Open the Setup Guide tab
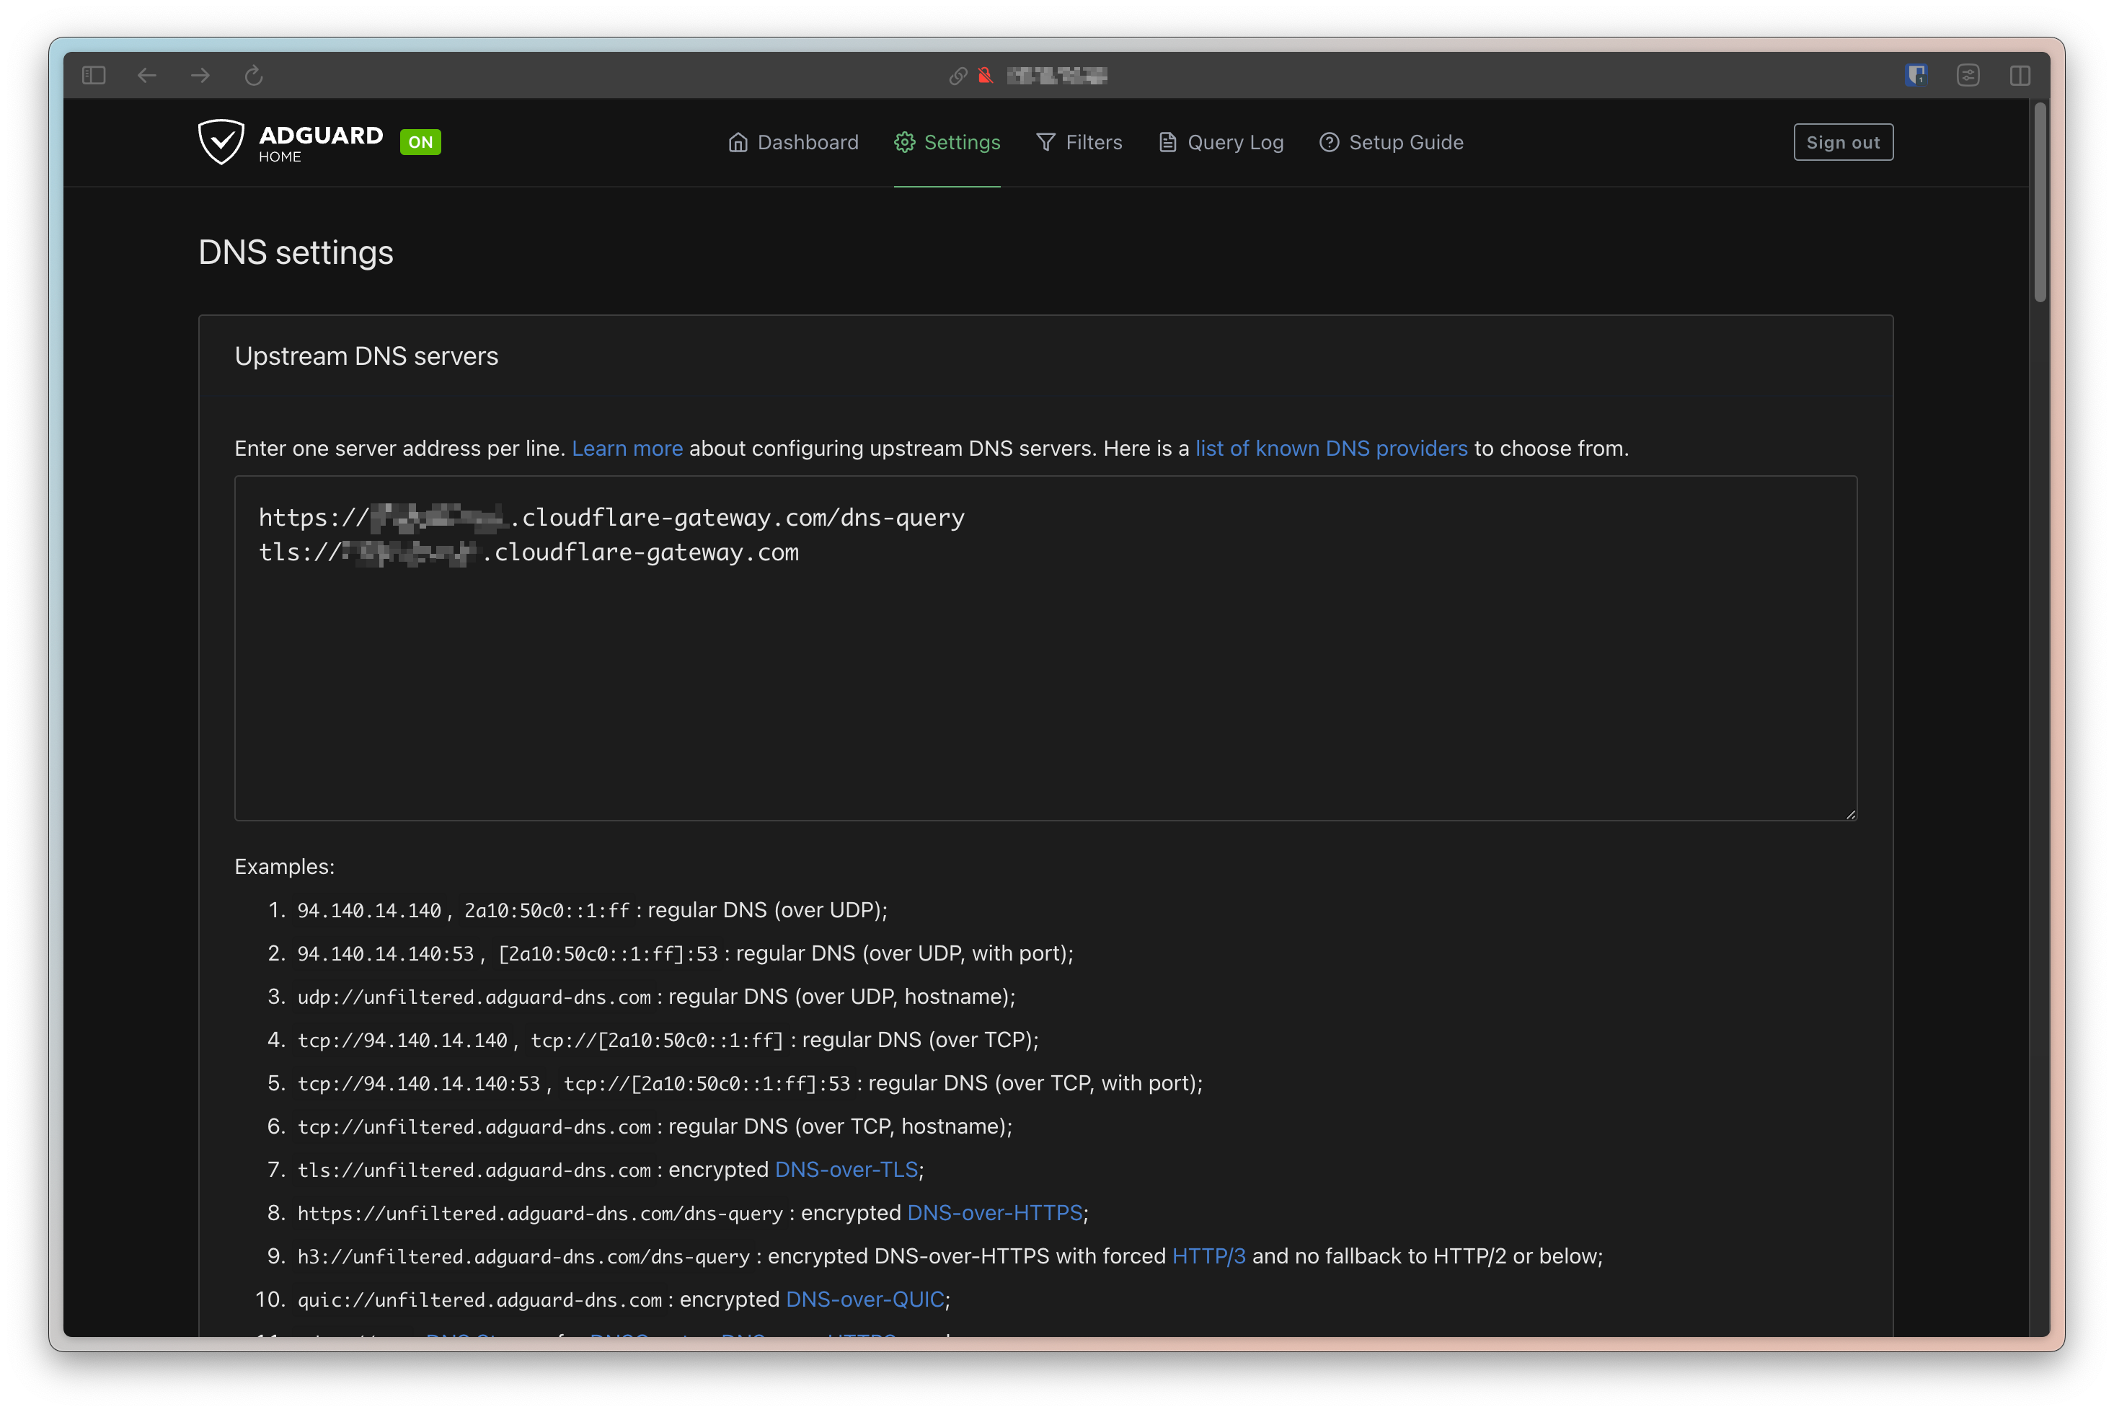The height and width of the screenshot is (1412, 2114). click(x=1391, y=142)
